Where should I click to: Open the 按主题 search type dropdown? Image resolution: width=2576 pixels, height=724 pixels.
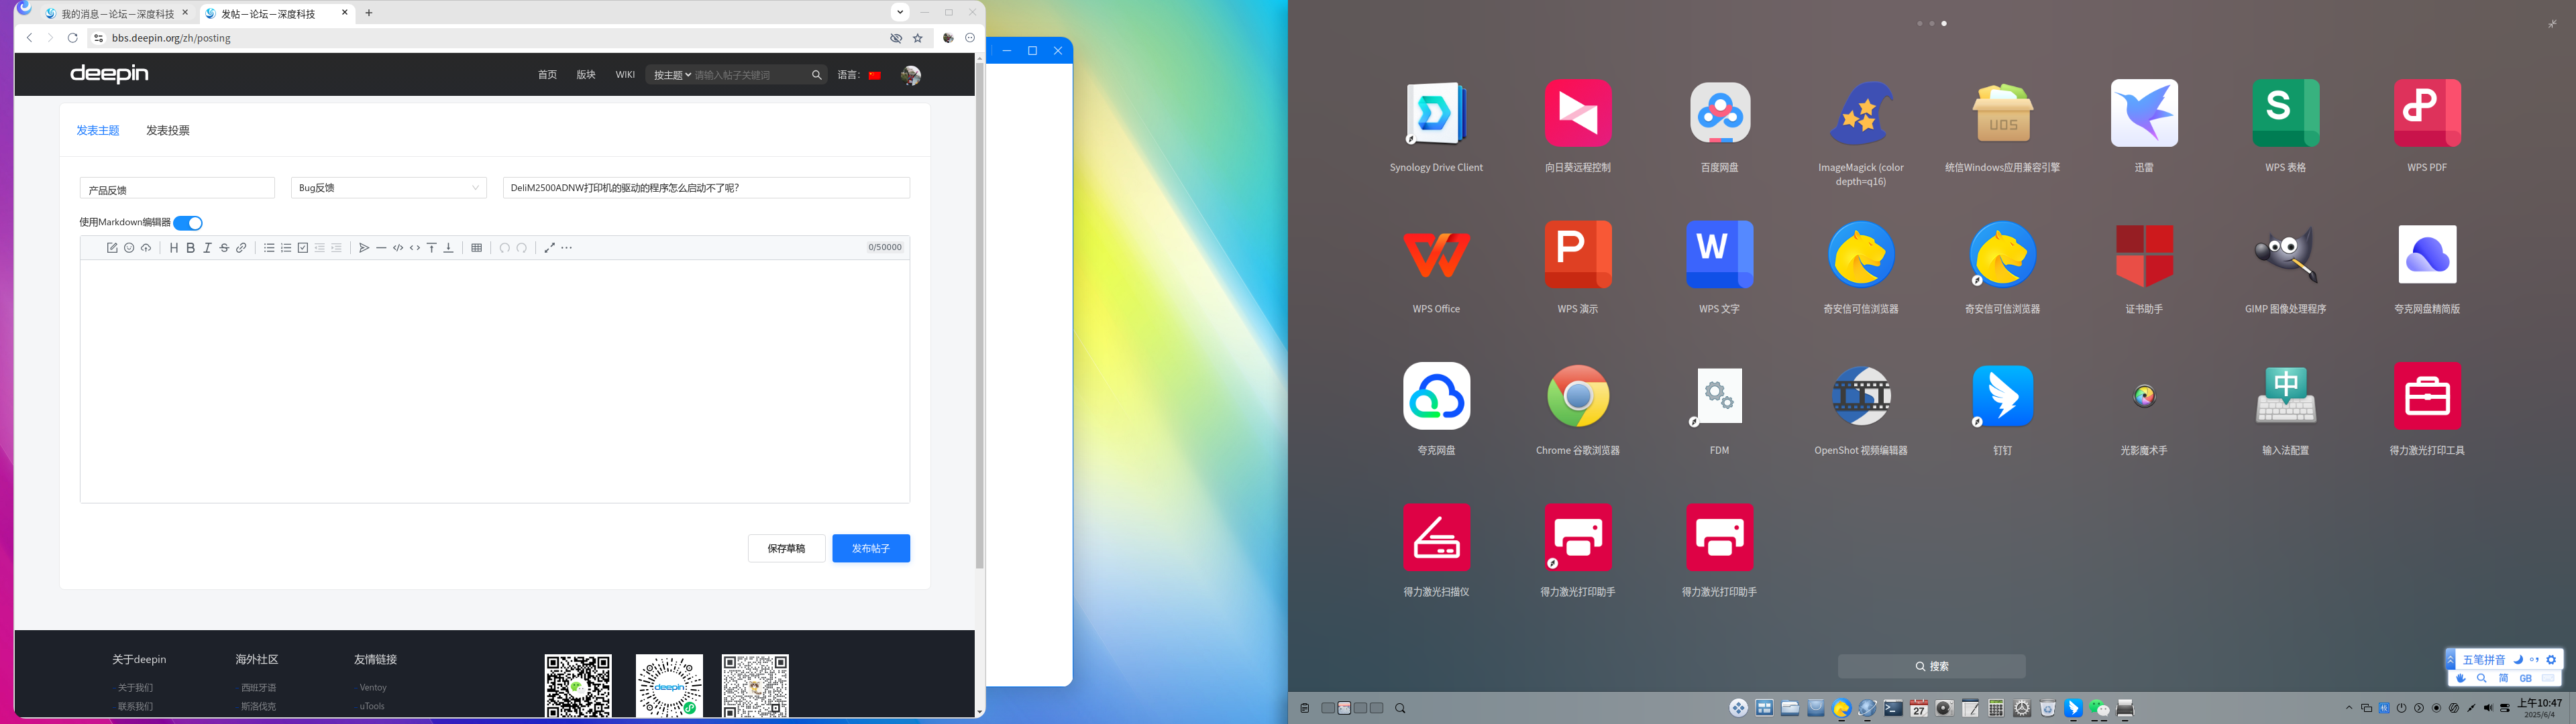pos(672,75)
